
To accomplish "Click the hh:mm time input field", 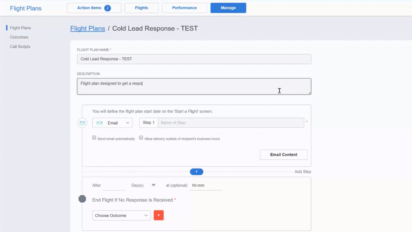I will [205, 185].
